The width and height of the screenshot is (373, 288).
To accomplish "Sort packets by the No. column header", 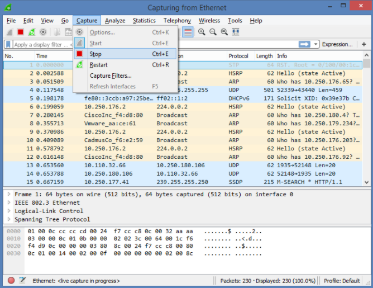I will tap(19, 56).
